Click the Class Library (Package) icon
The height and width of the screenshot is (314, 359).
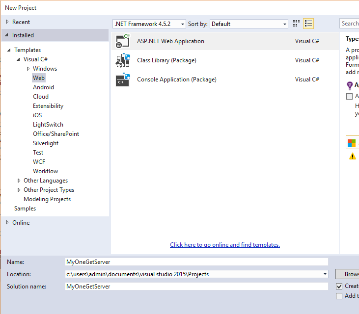pyautogui.click(x=123, y=60)
